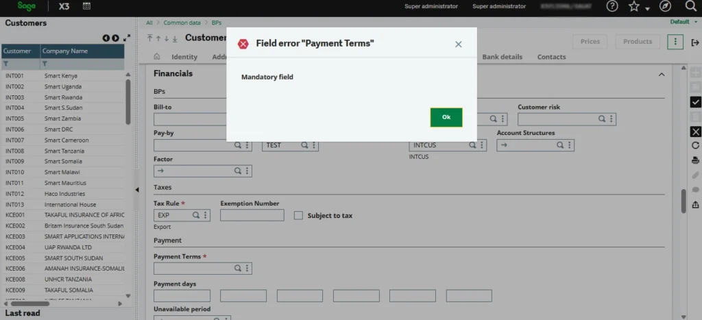Open the favorites star icon
The height and width of the screenshot is (320, 702).
click(x=634, y=6)
